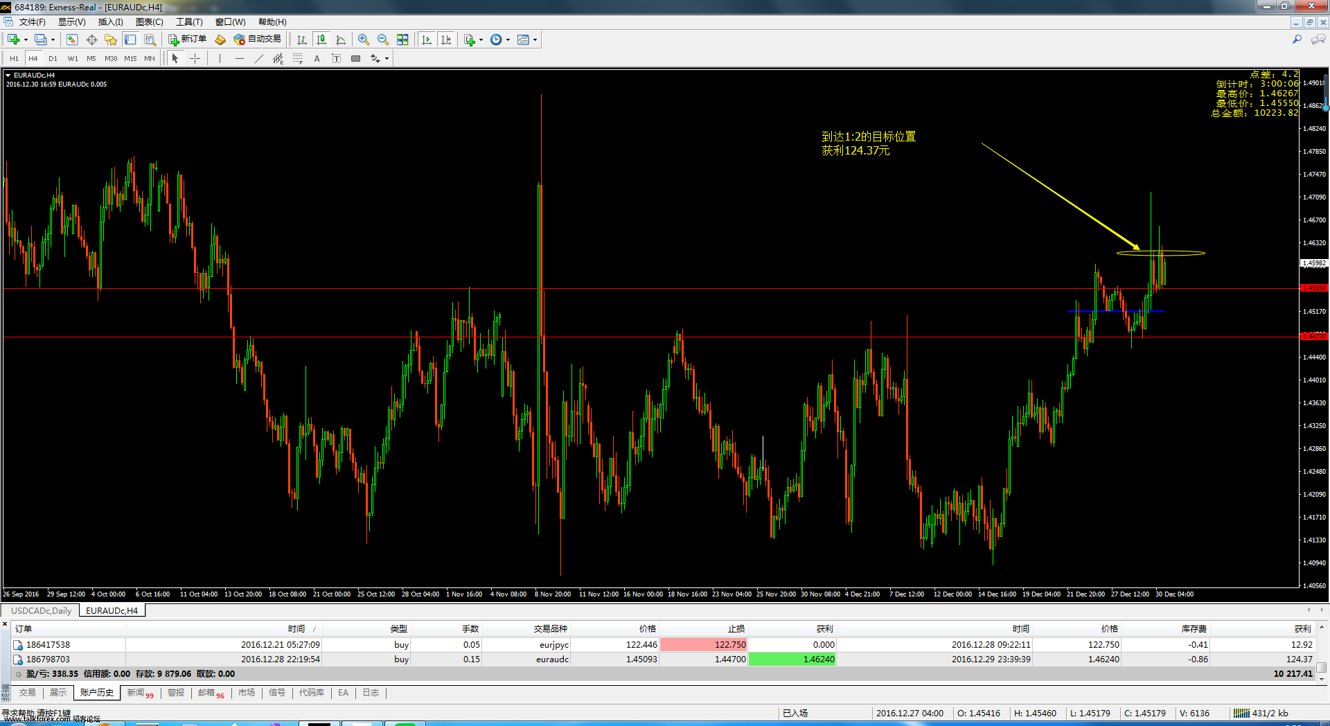The height and width of the screenshot is (726, 1330).
Task: Select the Fibonacci retracement tool
Action: click(297, 59)
